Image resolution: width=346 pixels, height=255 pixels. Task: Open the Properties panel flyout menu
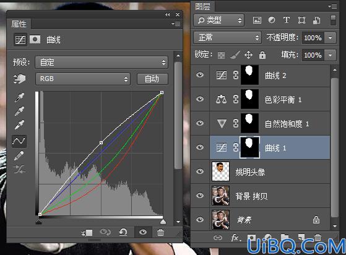[176, 24]
